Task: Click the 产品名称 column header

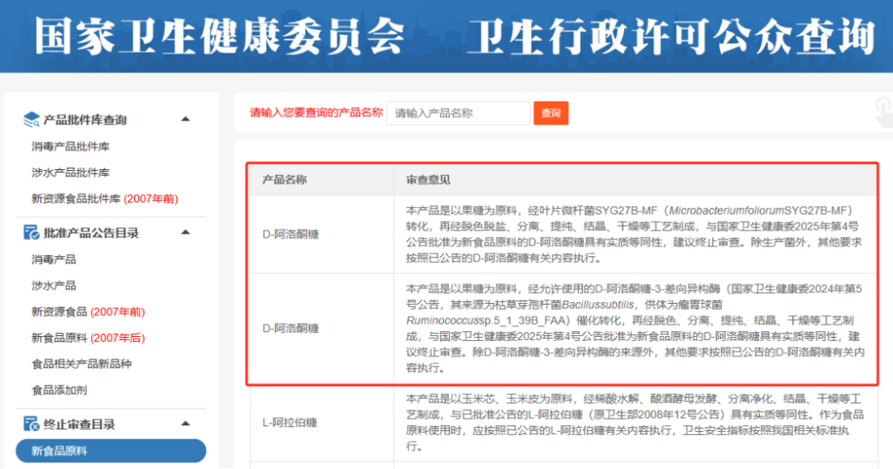Action: click(284, 180)
